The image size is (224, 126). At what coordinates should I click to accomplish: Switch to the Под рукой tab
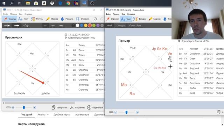pos(27,114)
